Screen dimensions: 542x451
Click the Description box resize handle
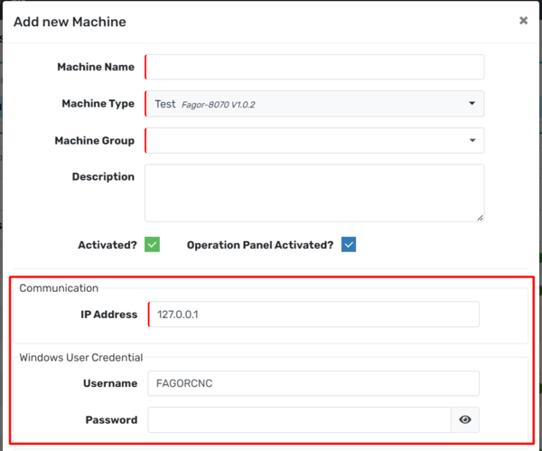pyautogui.click(x=479, y=216)
